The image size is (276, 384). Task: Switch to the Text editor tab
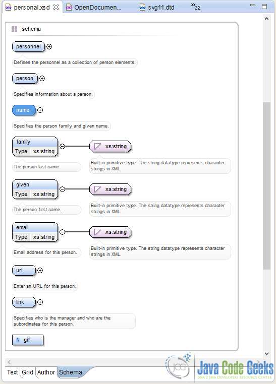pos(12,372)
